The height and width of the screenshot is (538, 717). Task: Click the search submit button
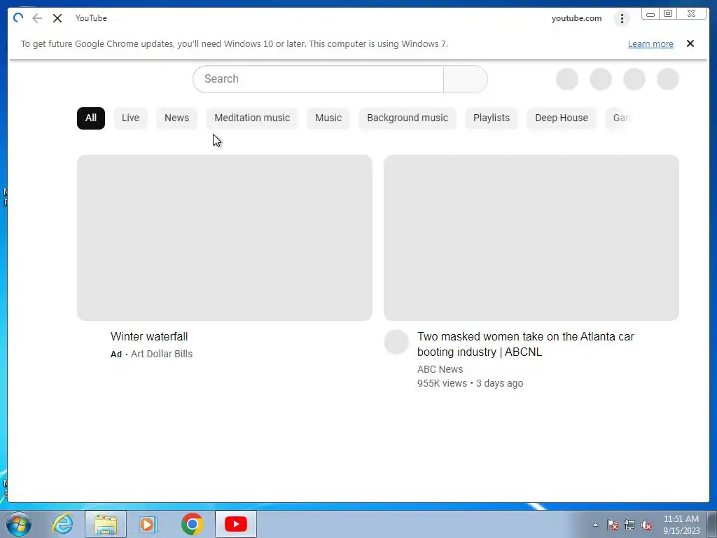(x=466, y=79)
